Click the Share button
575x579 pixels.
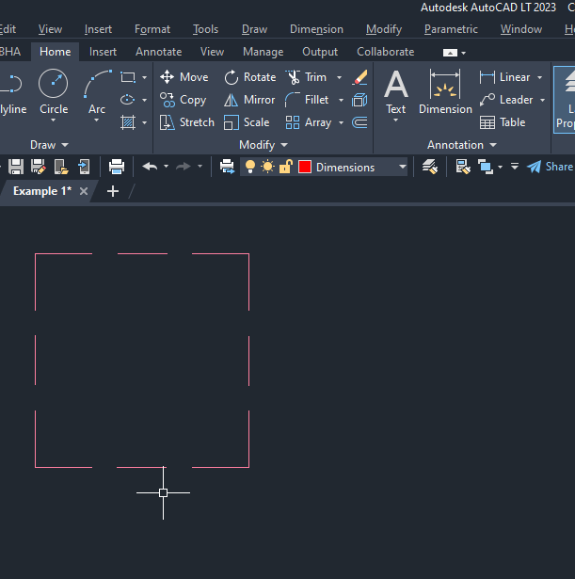point(550,167)
